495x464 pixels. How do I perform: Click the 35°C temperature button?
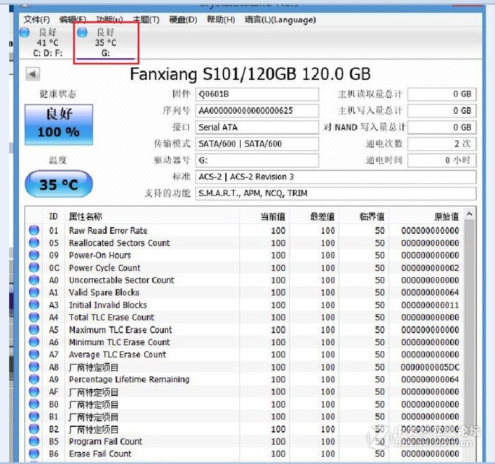coord(58,184)
